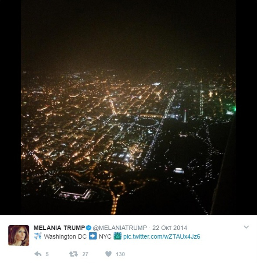This screenshot has width=257, height=264.
Task: Like the tweet with the heart icon
Action: [108, 254]
